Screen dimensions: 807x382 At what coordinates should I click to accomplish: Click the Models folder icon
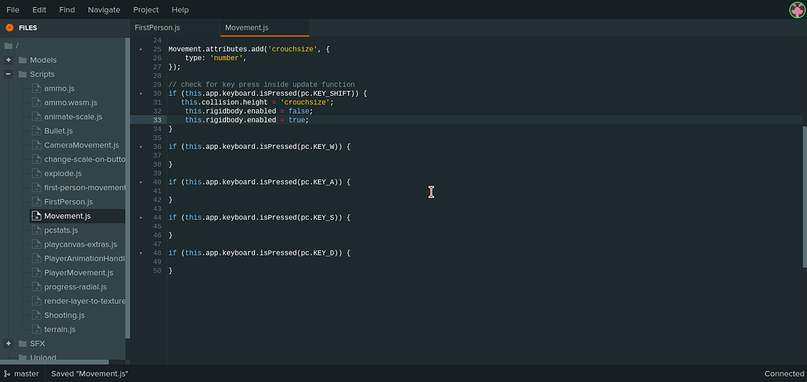pos(23,60)
